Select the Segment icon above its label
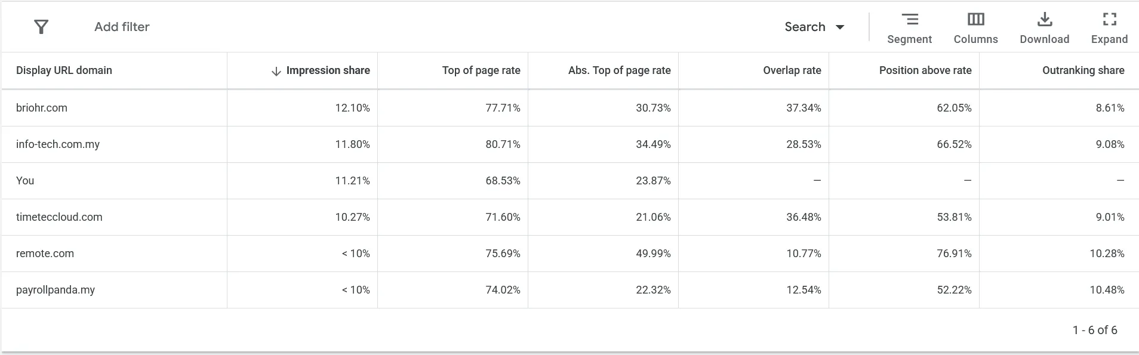This screenshot has height=355, width=1139. point(909,20)
